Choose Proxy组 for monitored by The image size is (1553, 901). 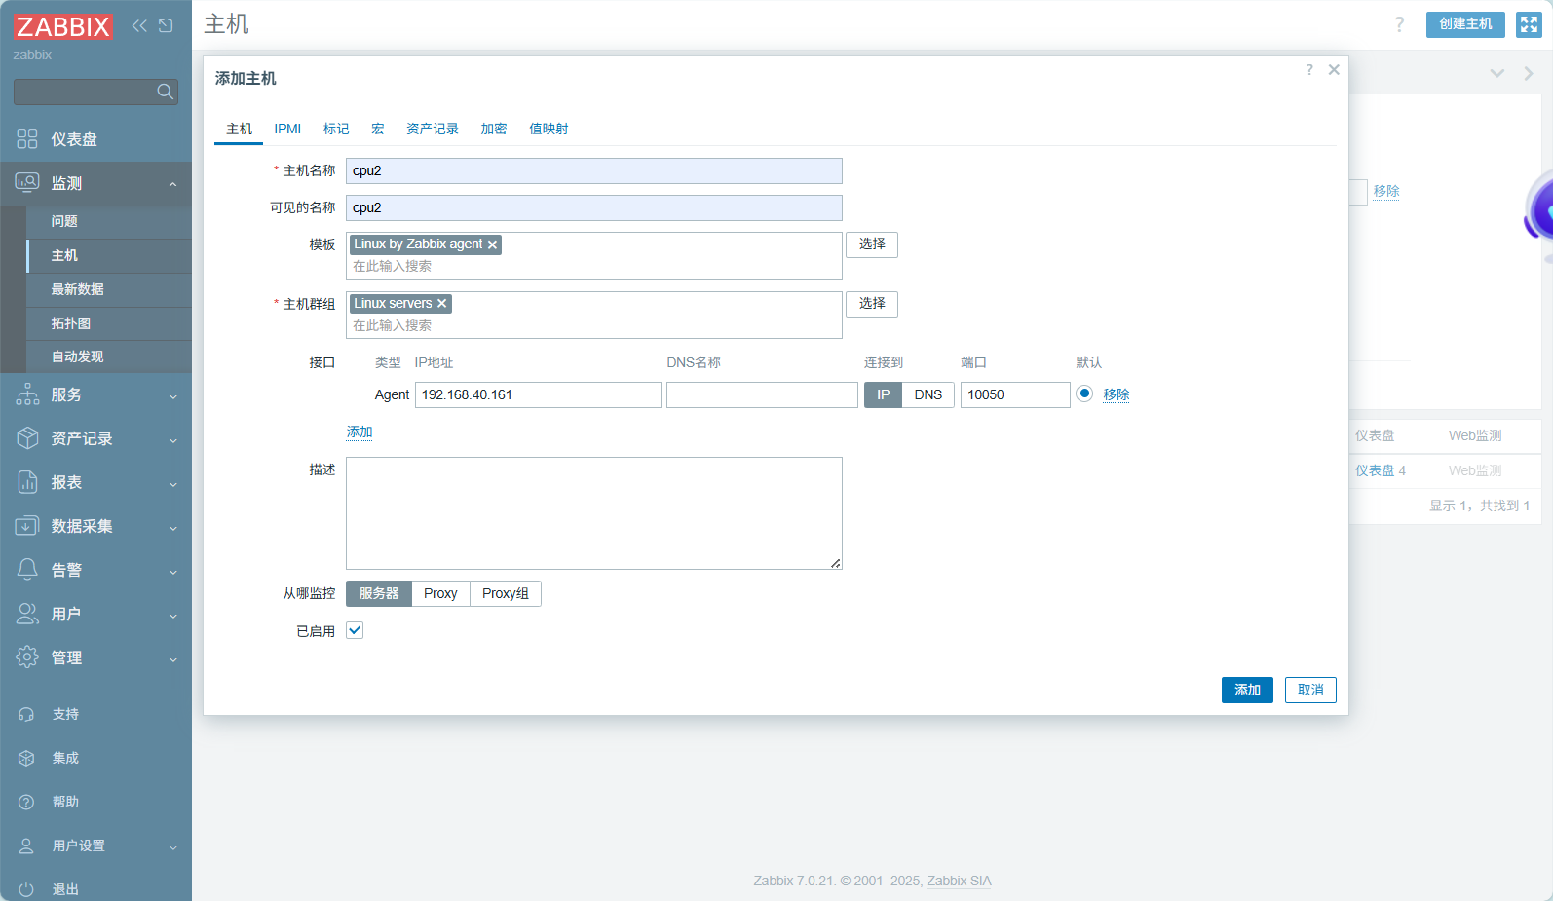(506, 593)
